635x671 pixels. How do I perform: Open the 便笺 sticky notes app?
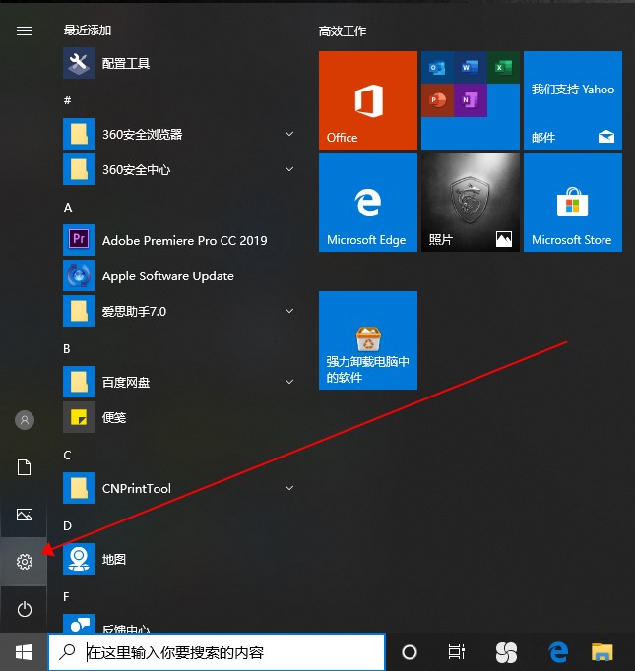179,417
